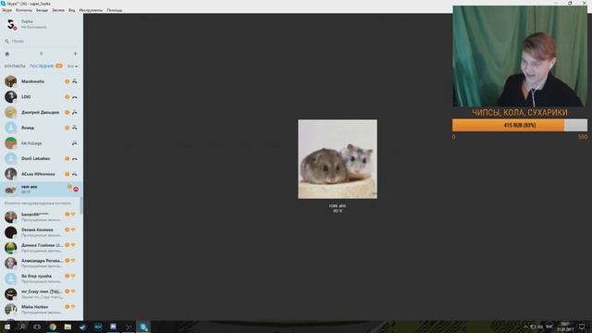Expand the Все filter dropdown
This screenshot has height=333, width=592.
(72, 66)
